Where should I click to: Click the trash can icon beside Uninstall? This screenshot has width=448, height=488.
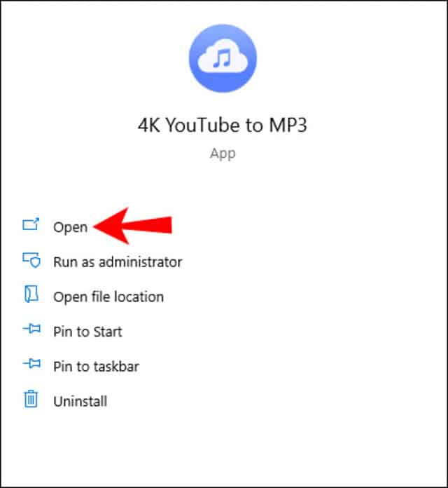(x=31, y=399)
